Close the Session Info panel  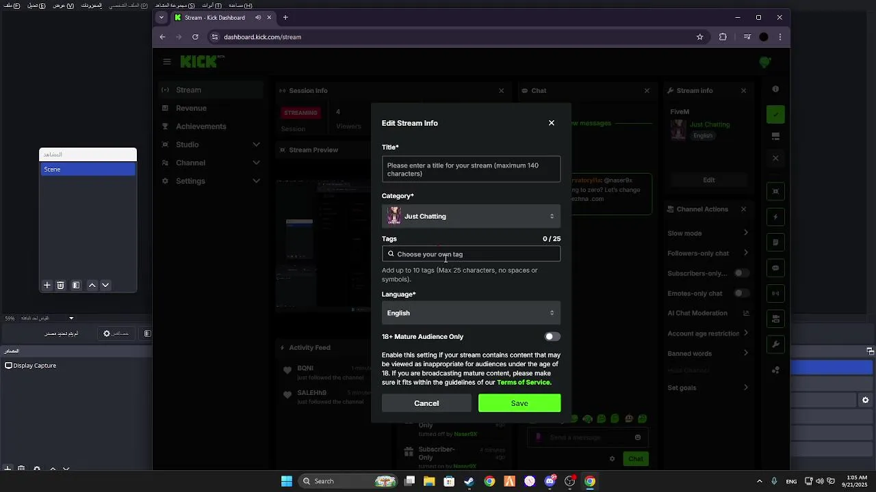(x=502, y=91)
